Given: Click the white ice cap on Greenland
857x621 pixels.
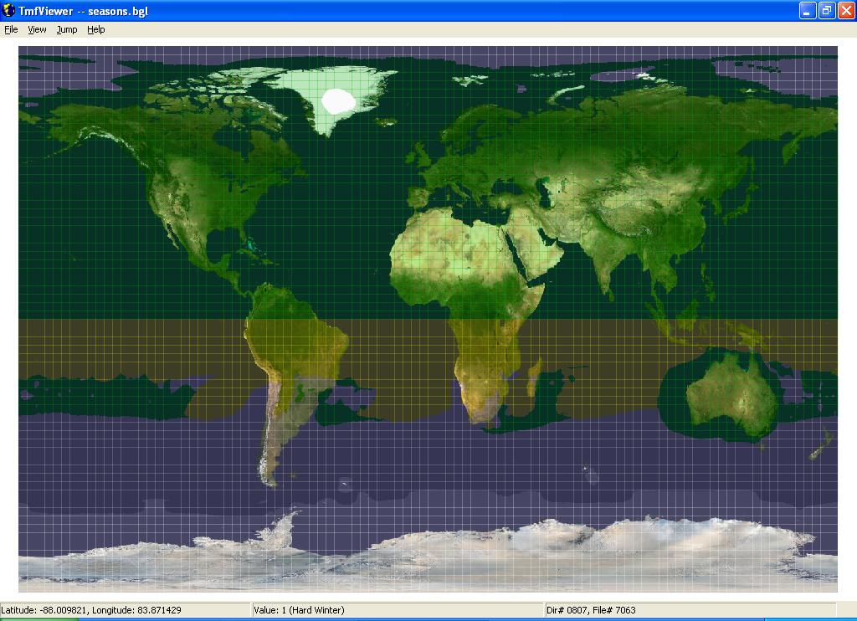Looking at the screenshot, I should (x=339, y=101).
